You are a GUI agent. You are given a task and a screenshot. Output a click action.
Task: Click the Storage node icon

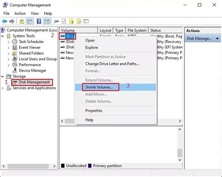9,76
